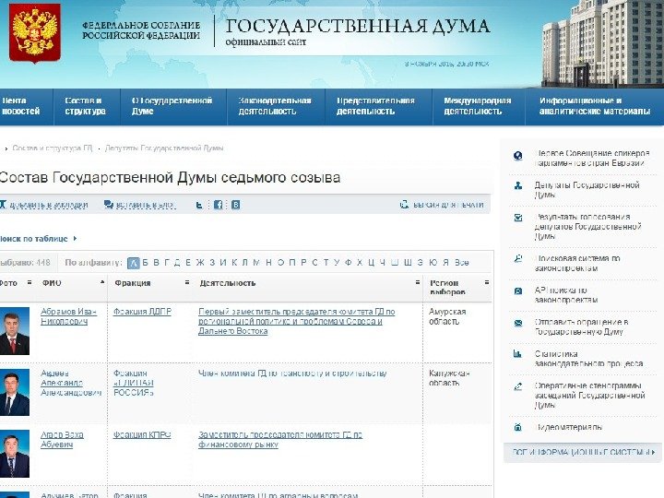Click the checkmark icon for voting results

(x=518, y=218)
